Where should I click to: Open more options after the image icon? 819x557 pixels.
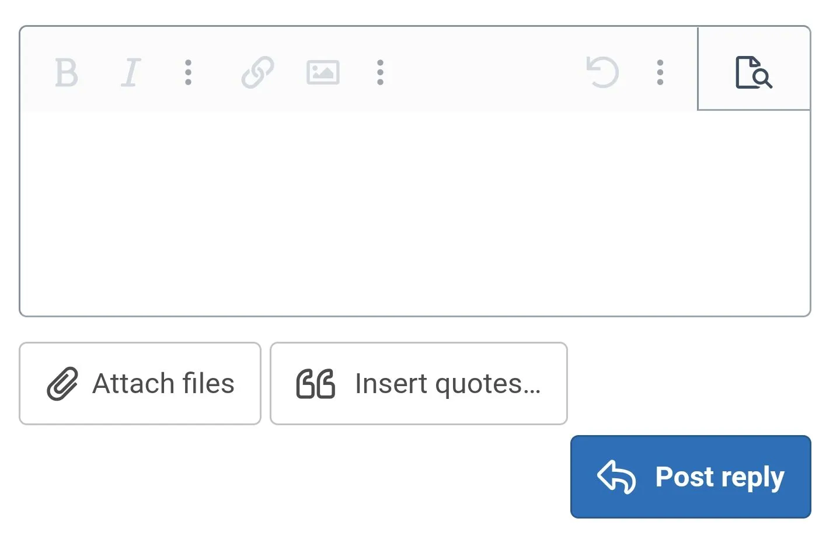380,73
